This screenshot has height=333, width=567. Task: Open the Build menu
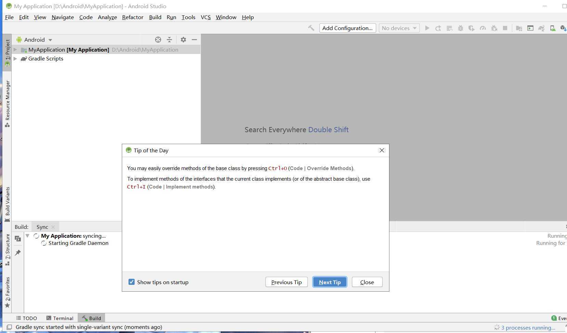[x=155, y=17]
